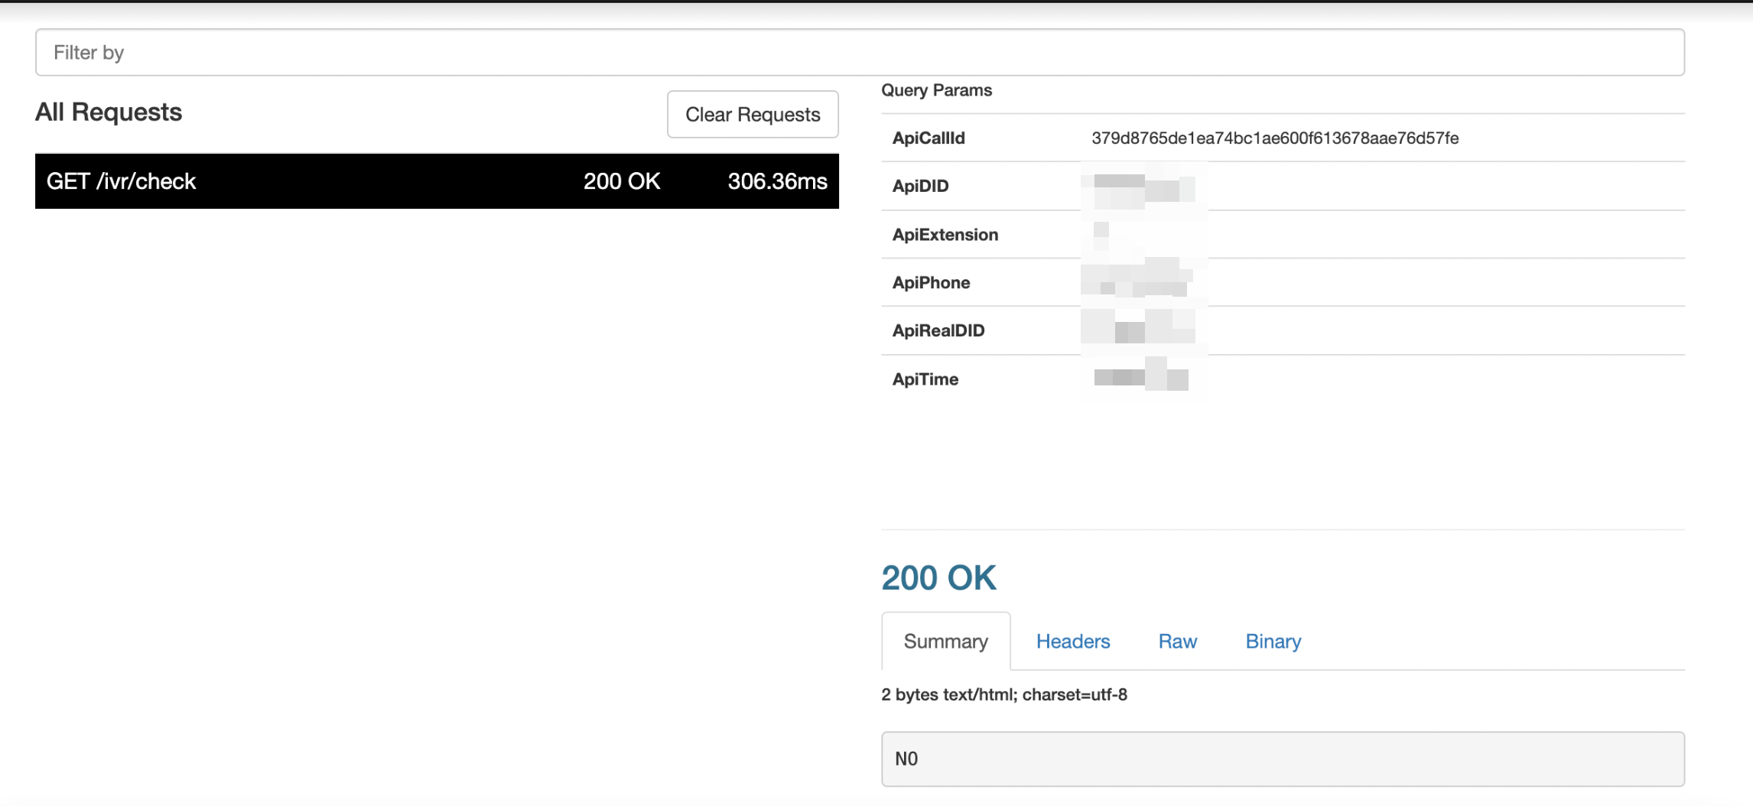Viewport: 1753px width, 806px height.
Task: Select the Summary tab
Action: pos(945,641)
